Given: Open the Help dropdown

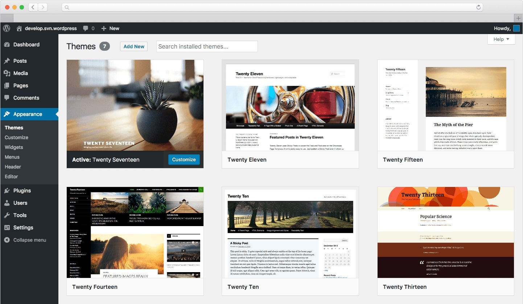Looking at the screenshot, I should (x=501, y=39).
